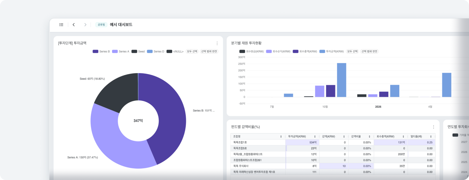This screenshot has width=469, height=180.
Task: Toggle Seed legend in pie chart
Action: click(138, 51)
